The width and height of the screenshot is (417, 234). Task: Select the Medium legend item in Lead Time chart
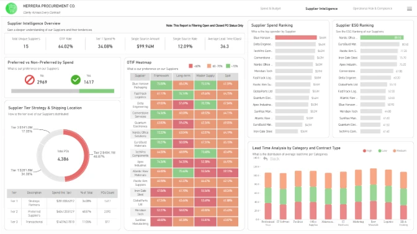400,150
